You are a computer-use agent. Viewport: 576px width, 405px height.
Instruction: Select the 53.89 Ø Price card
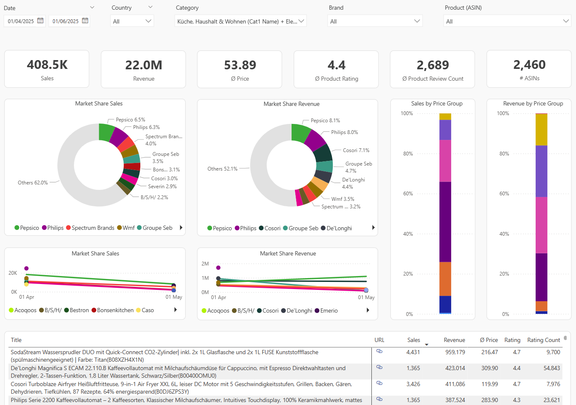239,69
